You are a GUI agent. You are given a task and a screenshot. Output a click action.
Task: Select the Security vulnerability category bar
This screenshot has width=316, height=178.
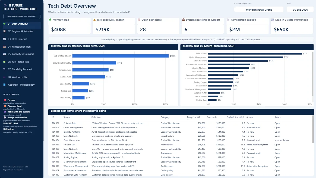[x=94, y=63]
